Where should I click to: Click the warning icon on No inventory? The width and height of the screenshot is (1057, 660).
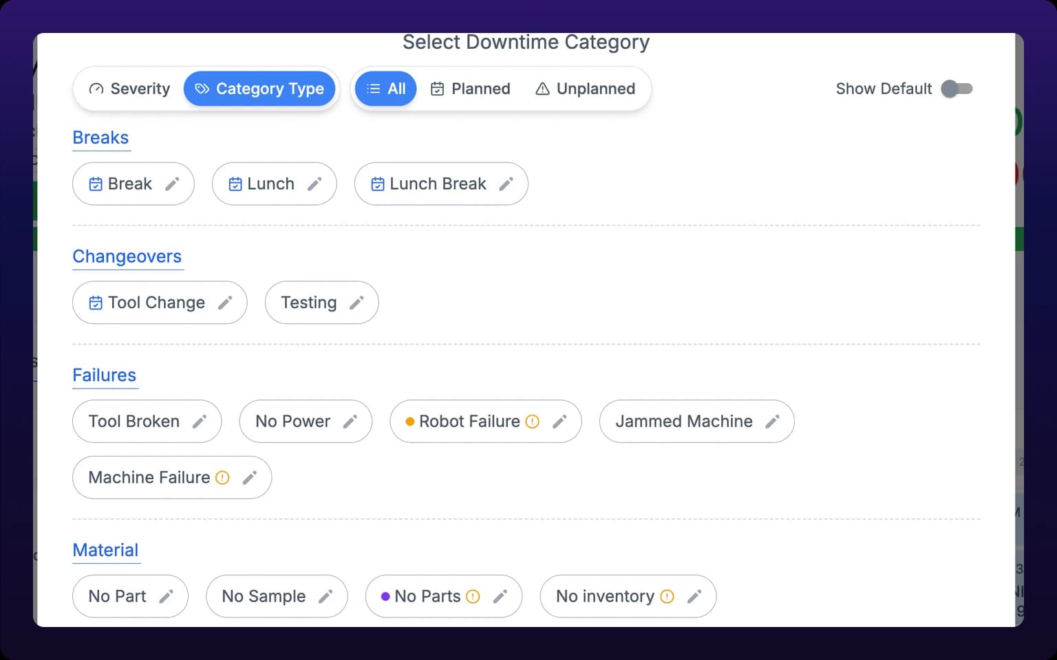pos(667,596)
